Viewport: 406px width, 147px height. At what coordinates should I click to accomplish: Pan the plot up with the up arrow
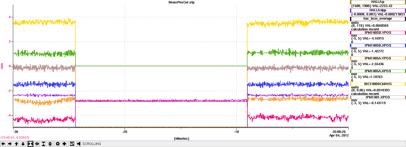[16, 144]
